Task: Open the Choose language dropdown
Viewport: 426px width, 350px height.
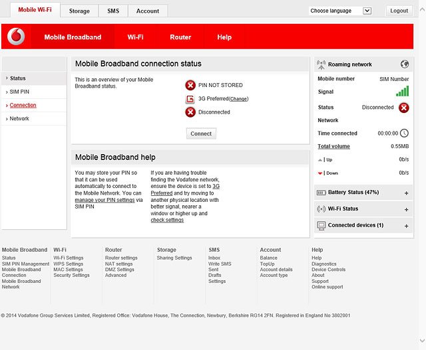Action: 340,11
